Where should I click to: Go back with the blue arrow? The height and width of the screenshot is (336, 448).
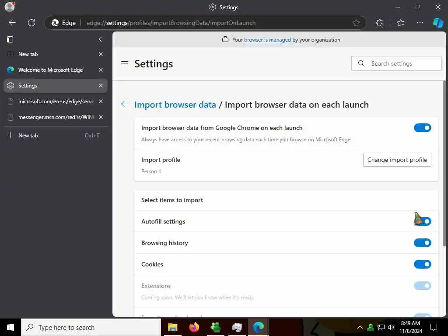[125, 104]
